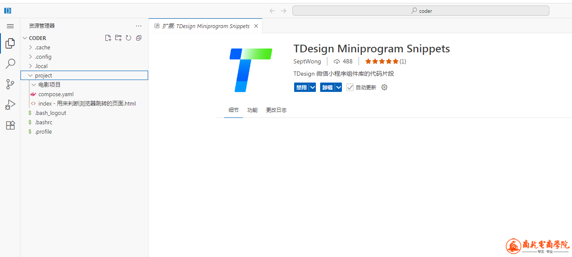Click the description TDesign 微信小程序组件库的代码片段

tap(344, 74)
